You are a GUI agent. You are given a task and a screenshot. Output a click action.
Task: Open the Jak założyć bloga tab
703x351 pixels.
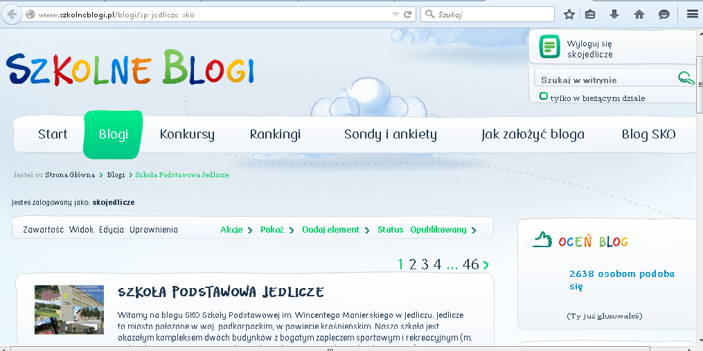click(533, 134)
